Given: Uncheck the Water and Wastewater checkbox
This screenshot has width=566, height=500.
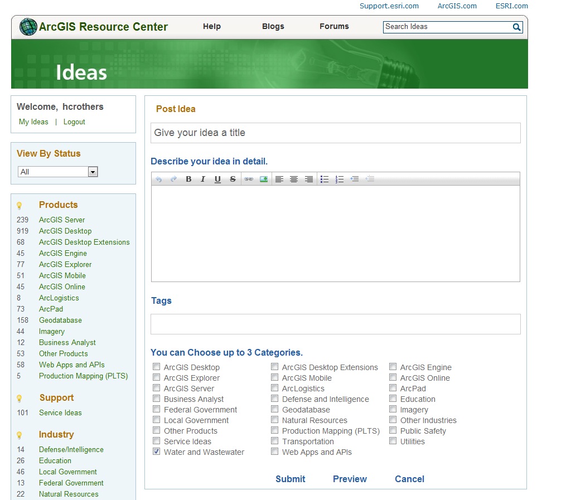Looking at the screenshot, I should point(156,452).
